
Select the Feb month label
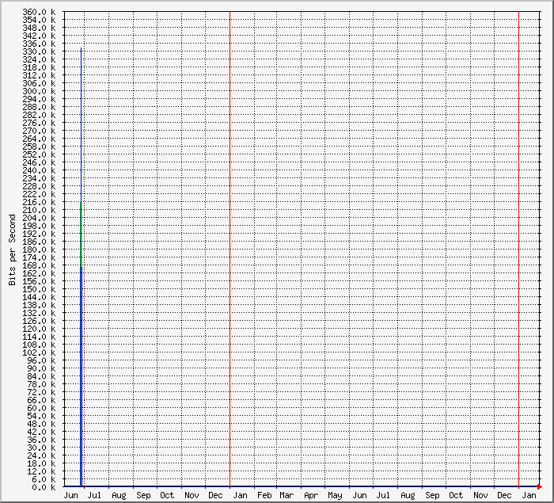[264, 495]
